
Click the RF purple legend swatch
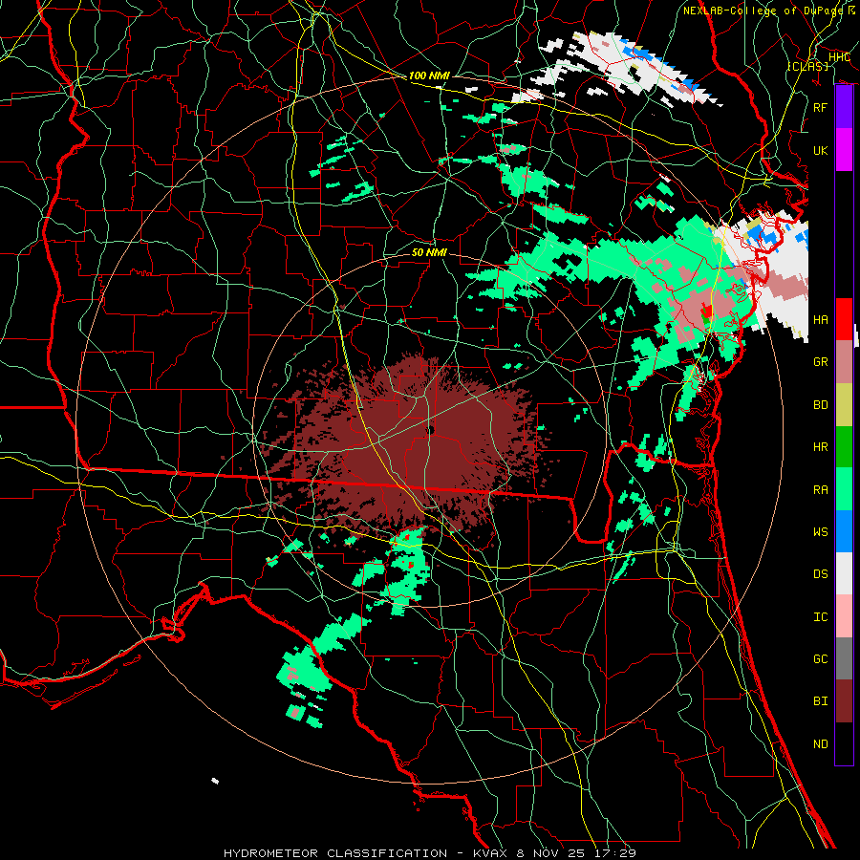pos(844,107)
